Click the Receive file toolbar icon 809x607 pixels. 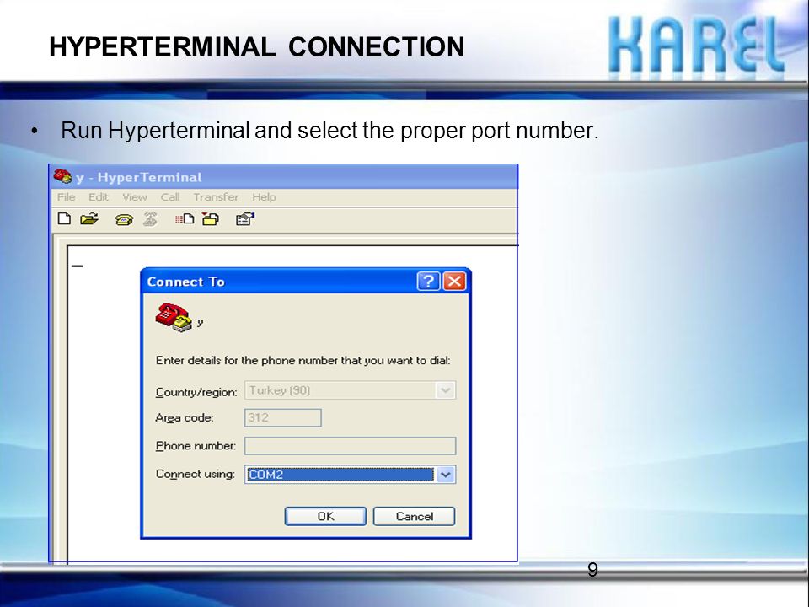pyautogui.click(x=211, y=219)
